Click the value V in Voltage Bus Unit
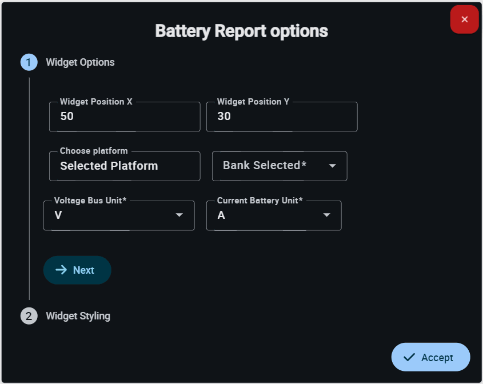The image size is (483, 384). pos(58,215)
